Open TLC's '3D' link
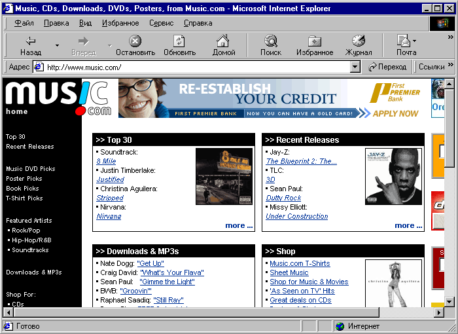 [x=270, y=179]
